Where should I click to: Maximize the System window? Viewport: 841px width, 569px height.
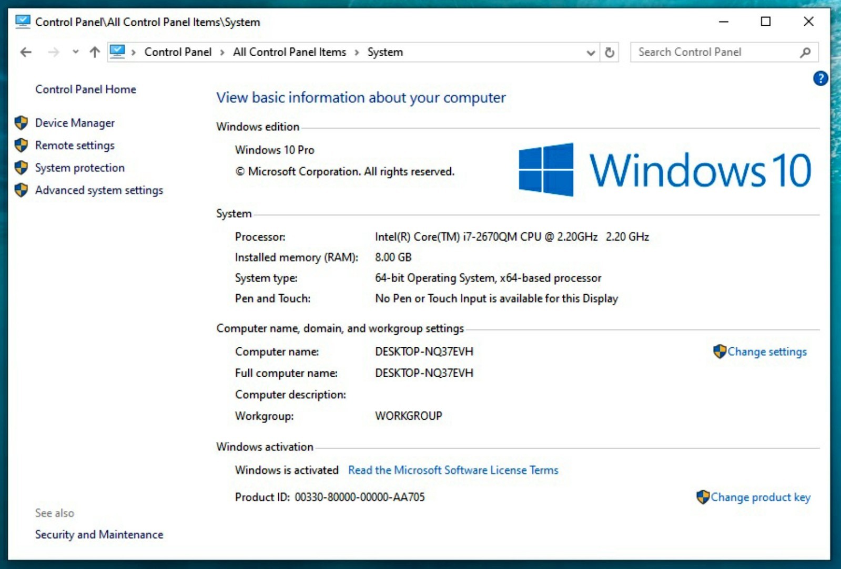[766, 22]
